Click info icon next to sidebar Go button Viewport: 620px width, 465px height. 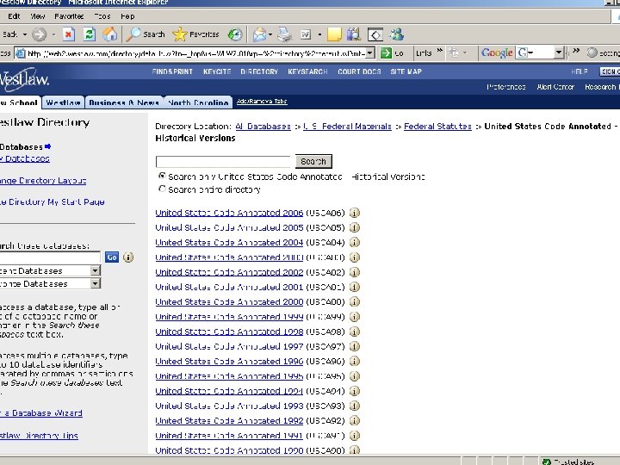[128, 257]
